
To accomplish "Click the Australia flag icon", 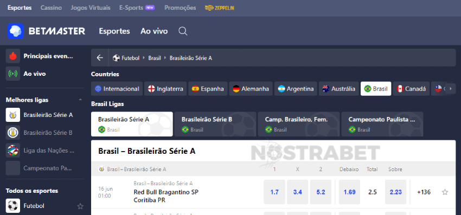I will 326,89.
